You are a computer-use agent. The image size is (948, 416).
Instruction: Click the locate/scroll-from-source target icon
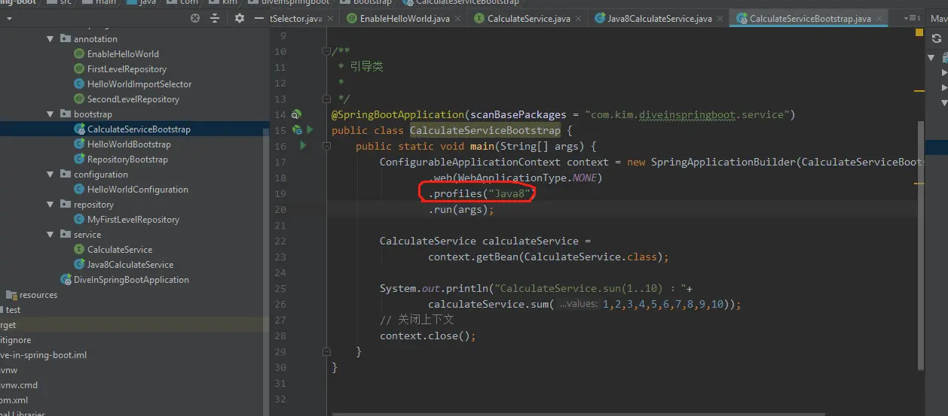tap(194, 18)
